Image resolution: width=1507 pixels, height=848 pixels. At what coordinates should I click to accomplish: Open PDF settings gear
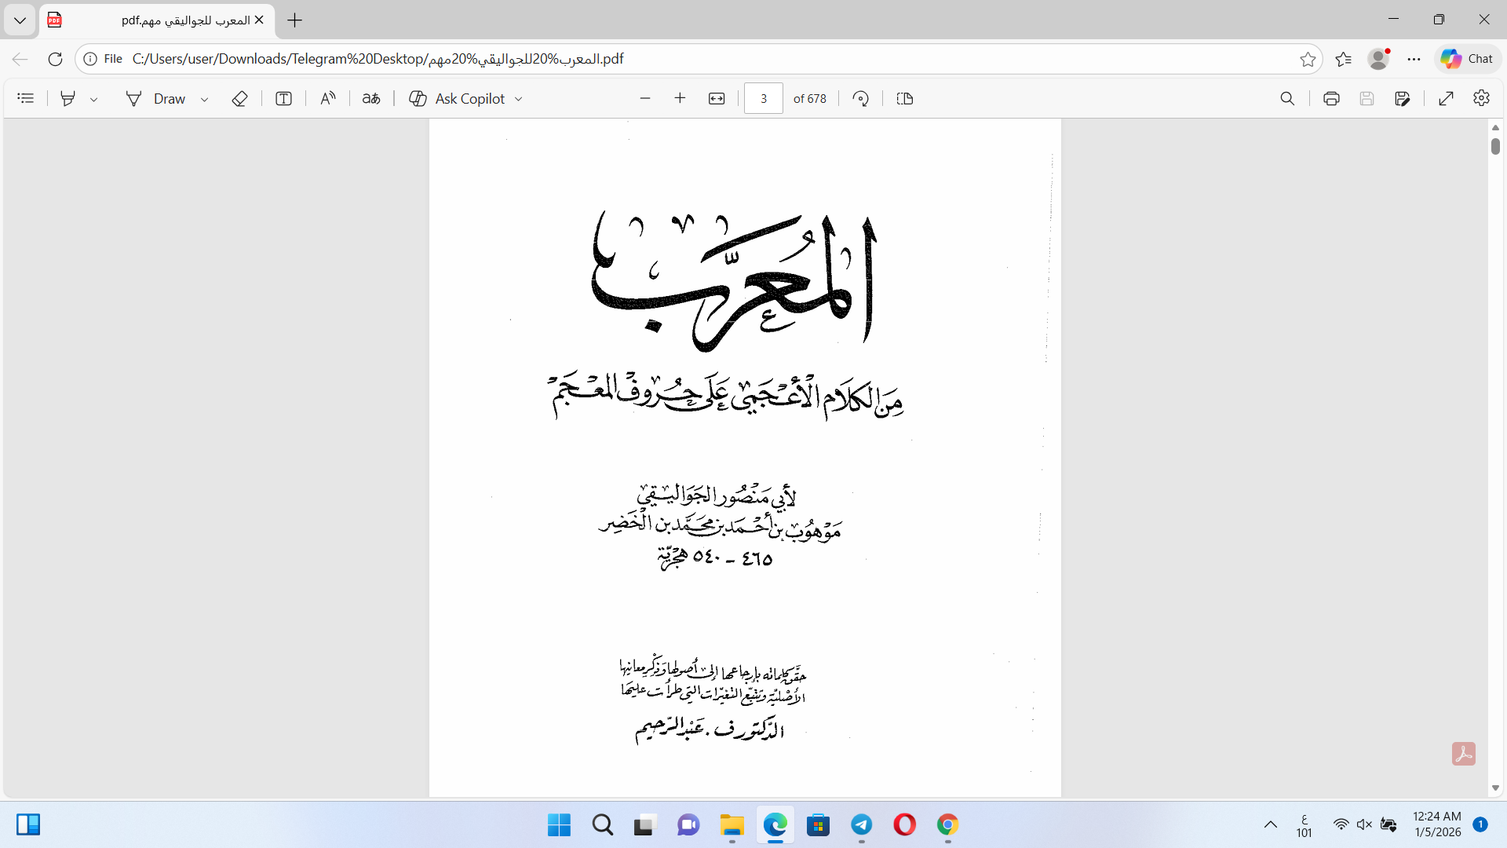1482,98
